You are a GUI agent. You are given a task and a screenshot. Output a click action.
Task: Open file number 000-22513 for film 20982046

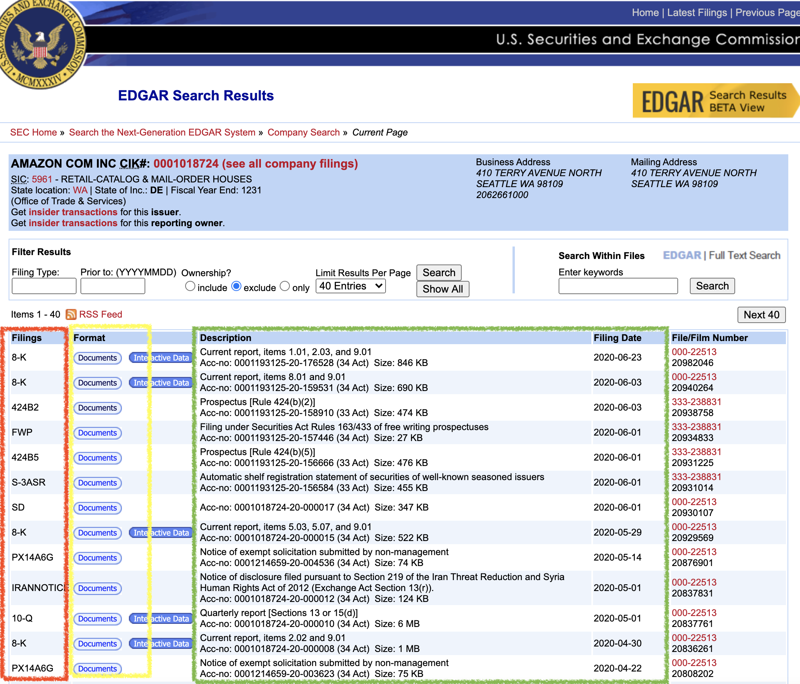point(694,352)
